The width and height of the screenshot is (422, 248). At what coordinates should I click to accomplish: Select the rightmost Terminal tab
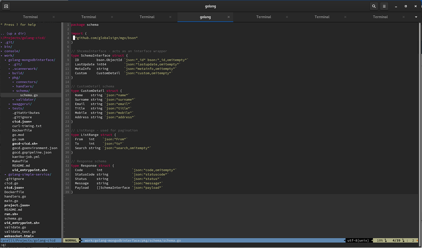[x=380, y=17]
